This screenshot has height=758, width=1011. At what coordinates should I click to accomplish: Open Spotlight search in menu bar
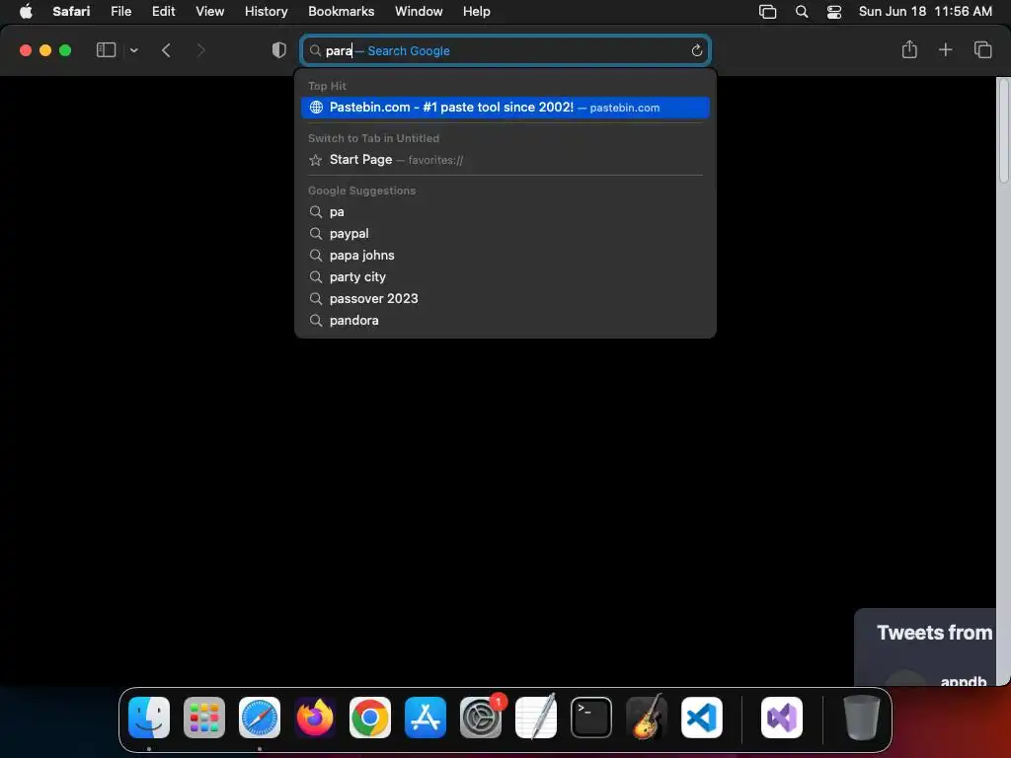(802, 12)
